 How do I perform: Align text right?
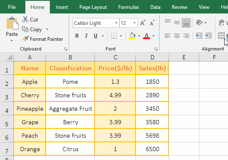click(186, 36)
